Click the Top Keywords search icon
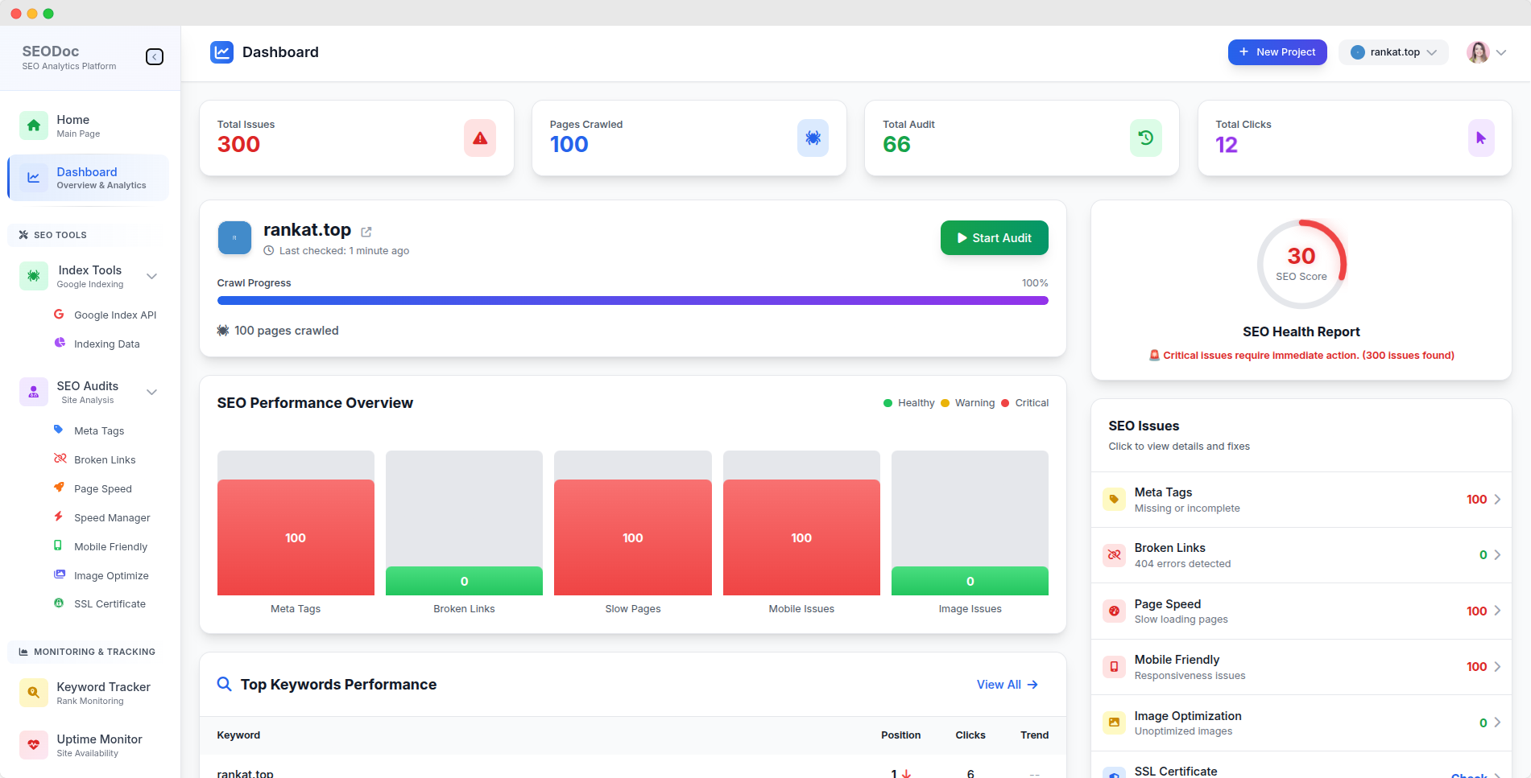1531x778 pixels. (225, 684)
